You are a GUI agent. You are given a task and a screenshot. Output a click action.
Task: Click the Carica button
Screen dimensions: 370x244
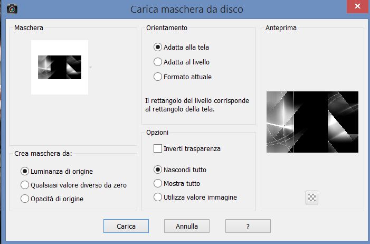pos(126,226)
